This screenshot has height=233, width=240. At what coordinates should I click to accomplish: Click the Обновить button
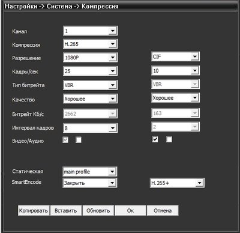pyautogui.click(x=98, y=211)
